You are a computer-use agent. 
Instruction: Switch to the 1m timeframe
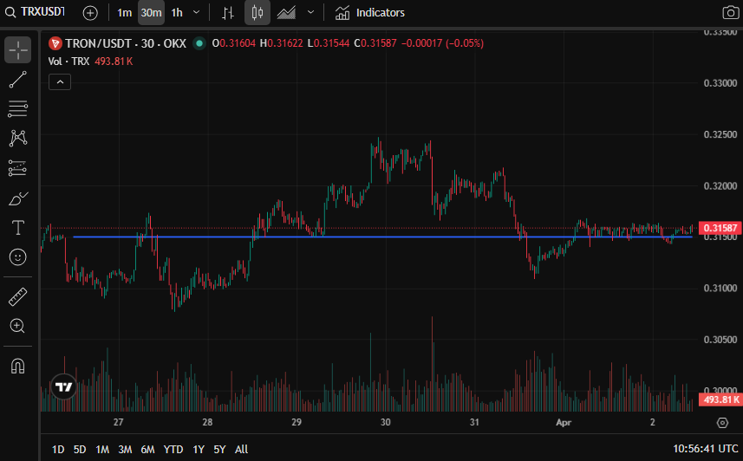[124, 13]
